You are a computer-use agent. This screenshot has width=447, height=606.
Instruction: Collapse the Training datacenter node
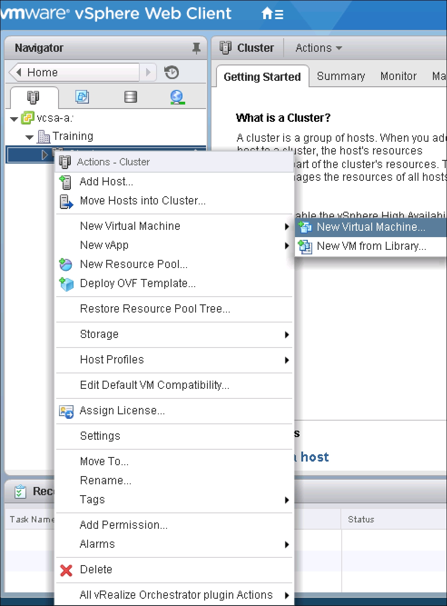pos(29,137)
